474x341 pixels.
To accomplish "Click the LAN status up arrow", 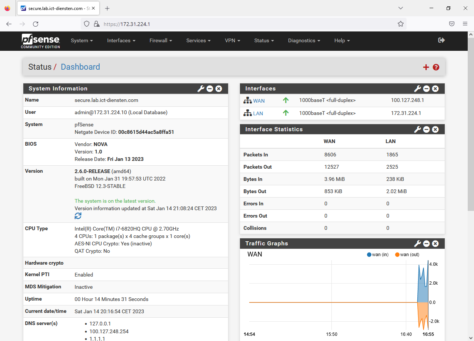I will [286, 113].
